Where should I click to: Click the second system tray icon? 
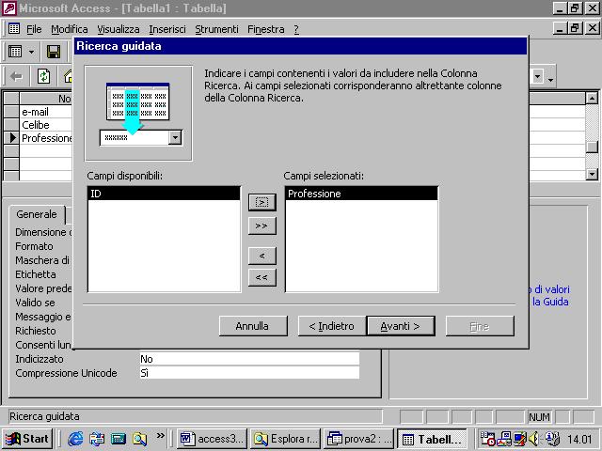pyautogui.click(x=504, y=439)
